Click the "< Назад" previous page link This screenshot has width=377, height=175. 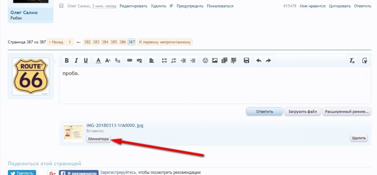[x=55, y=42]
